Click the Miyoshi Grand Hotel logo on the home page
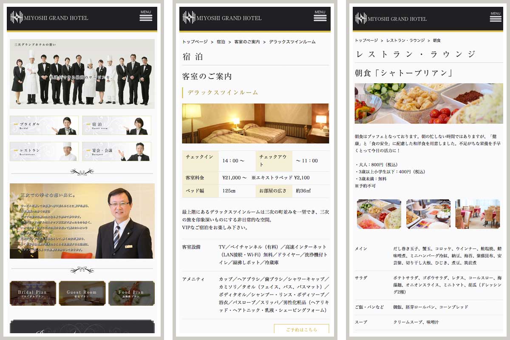Screen dimensions: 510x340 point(50,18)
